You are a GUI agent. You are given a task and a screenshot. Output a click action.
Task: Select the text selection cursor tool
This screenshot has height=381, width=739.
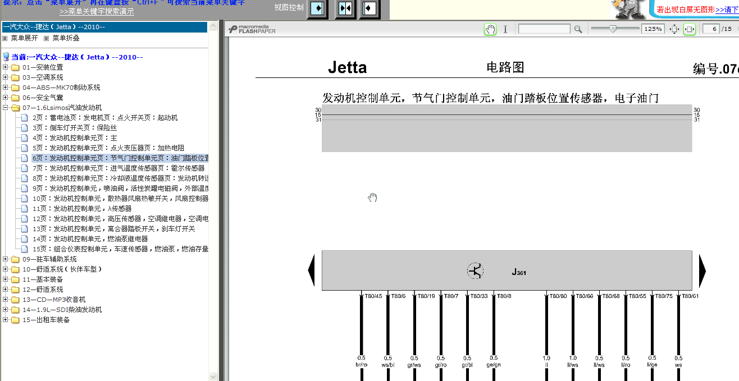tap(505, 29)
